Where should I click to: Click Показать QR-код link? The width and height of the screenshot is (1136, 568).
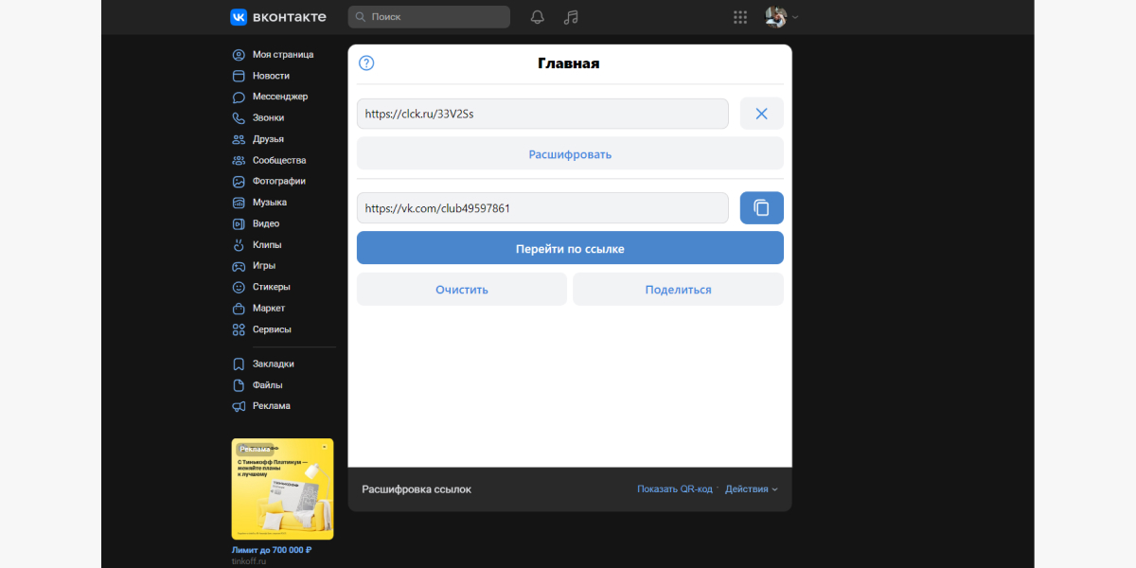click(x=674, y=489)
